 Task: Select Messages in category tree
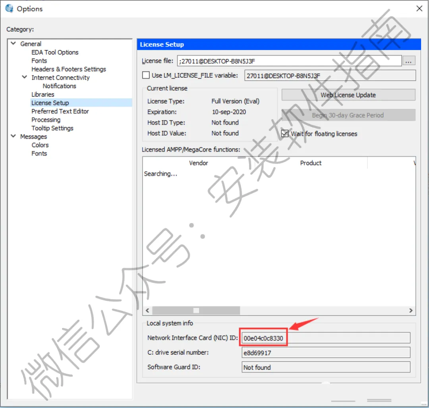click(x=33, y=137)
